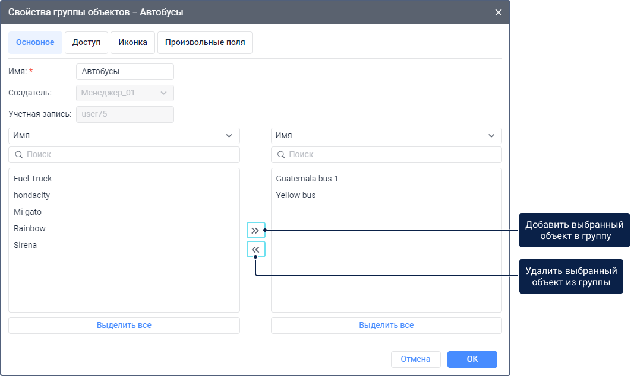This screenshot has height=376, width=631.
Task: Open the Иконка tab
Action: (132, 43)
